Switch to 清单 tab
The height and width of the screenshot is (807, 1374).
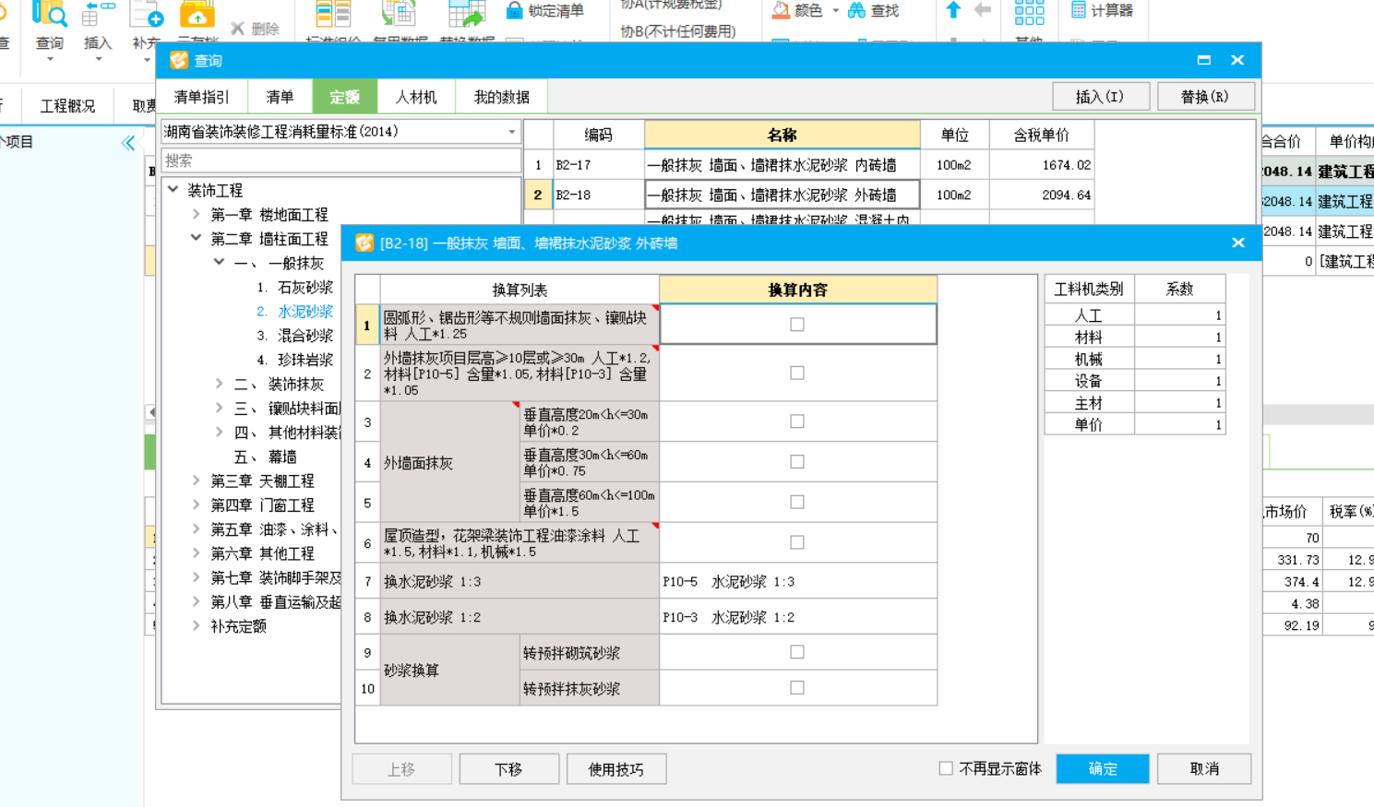pos(280,97)
